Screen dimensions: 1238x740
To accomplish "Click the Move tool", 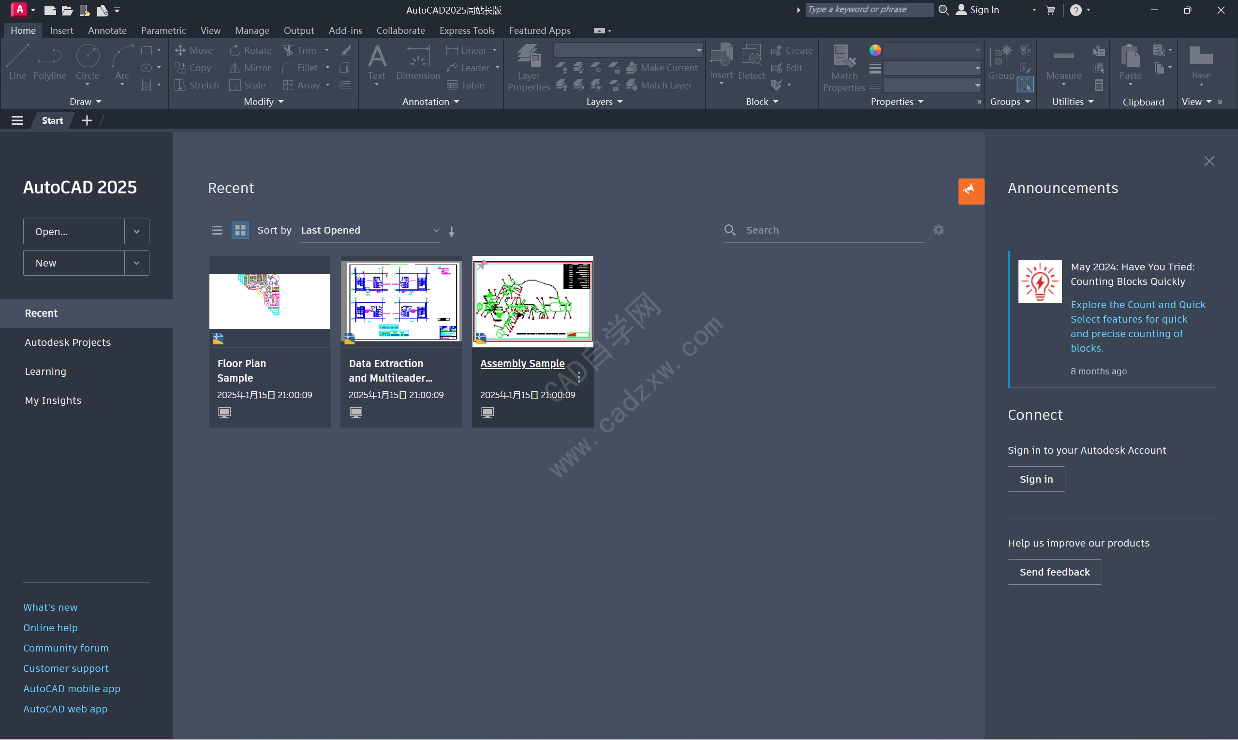I will point(194,50).
